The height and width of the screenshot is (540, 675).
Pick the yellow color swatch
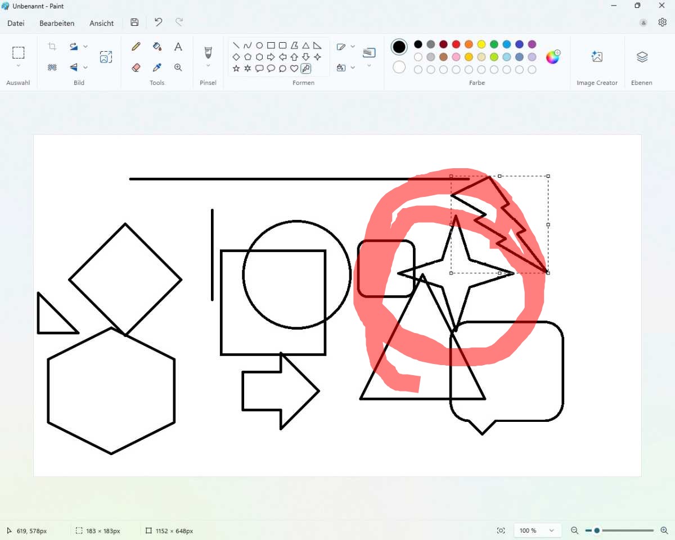(x=481, y=44)
